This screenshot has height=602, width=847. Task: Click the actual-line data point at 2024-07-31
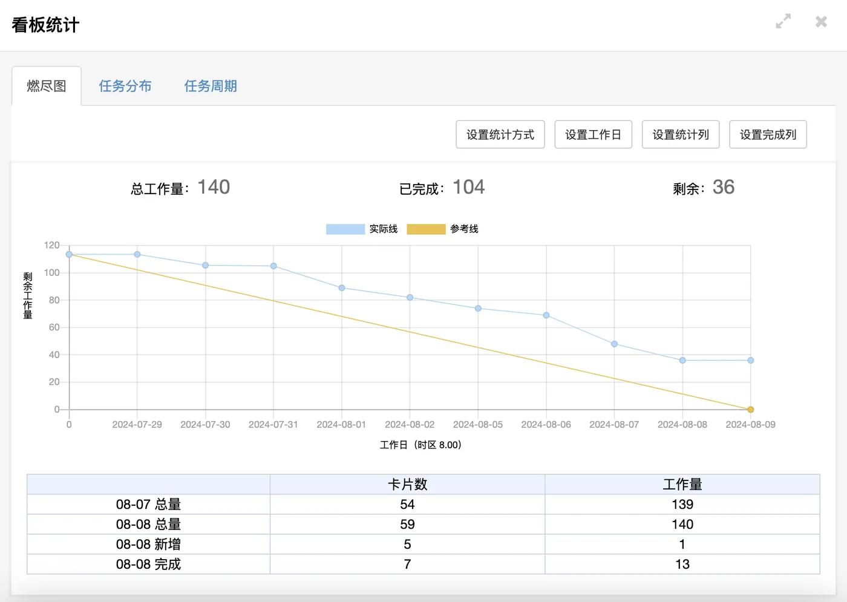pos(273,266)
